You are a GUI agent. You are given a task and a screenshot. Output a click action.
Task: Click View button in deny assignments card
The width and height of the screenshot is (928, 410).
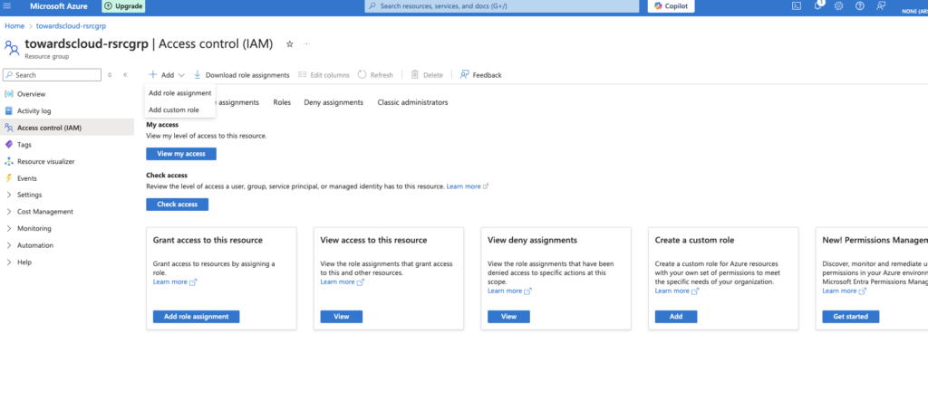[509, 317]
